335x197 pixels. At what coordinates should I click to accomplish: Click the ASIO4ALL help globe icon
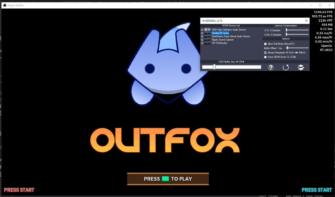click(270, 67)
